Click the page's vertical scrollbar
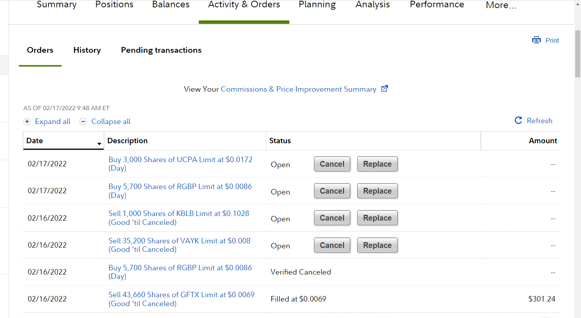The width and height of the screenshot is (581, 318). pos(578,54)
